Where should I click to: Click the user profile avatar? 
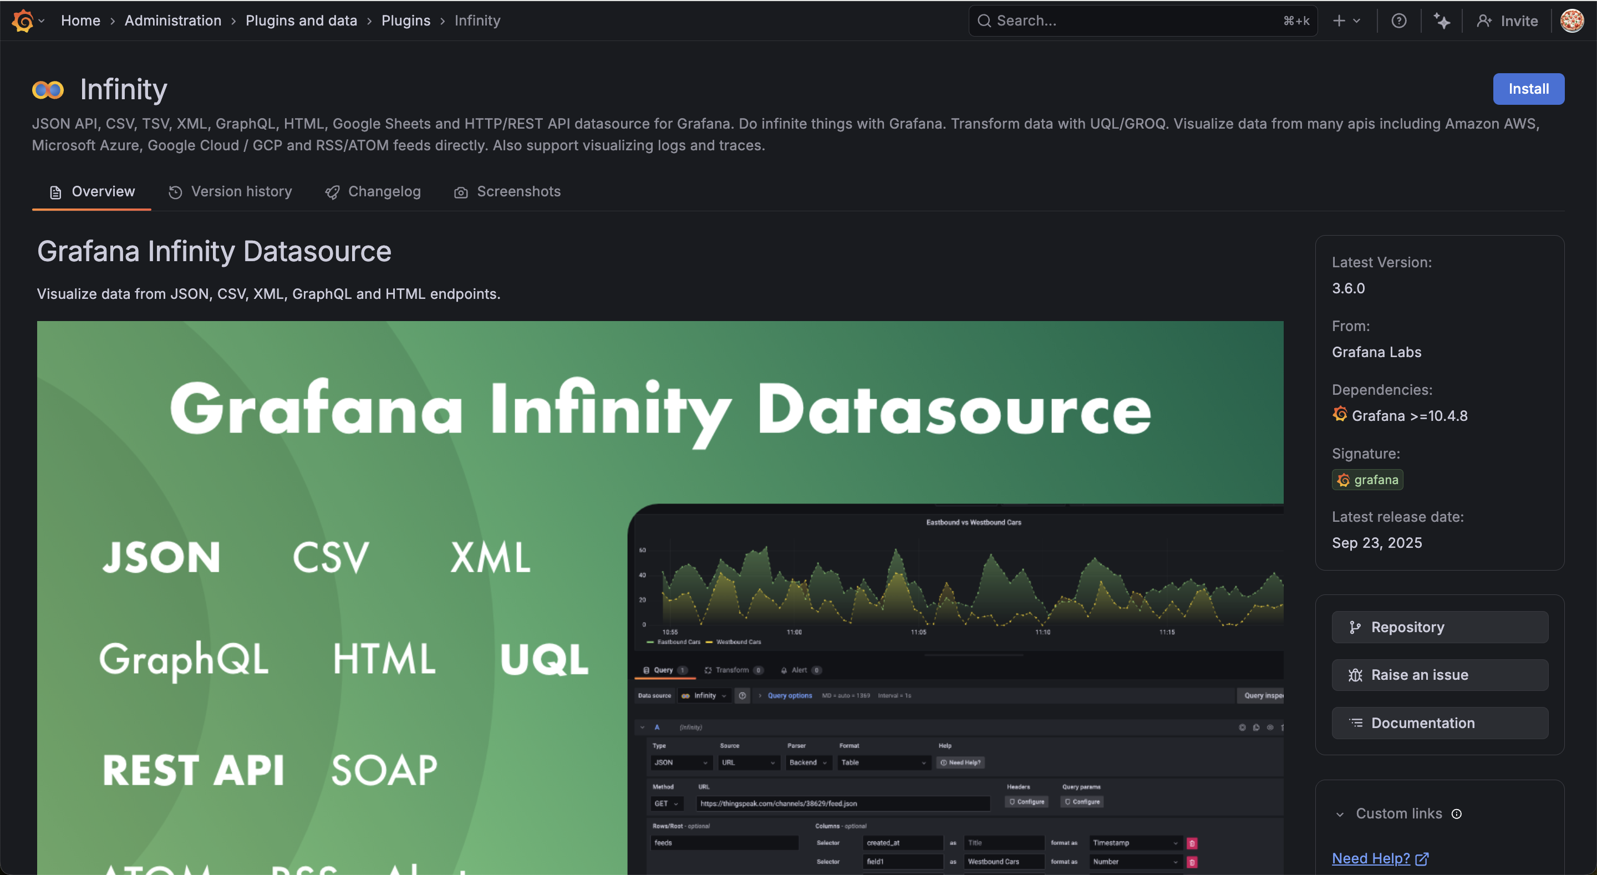tap(1571, 21)
